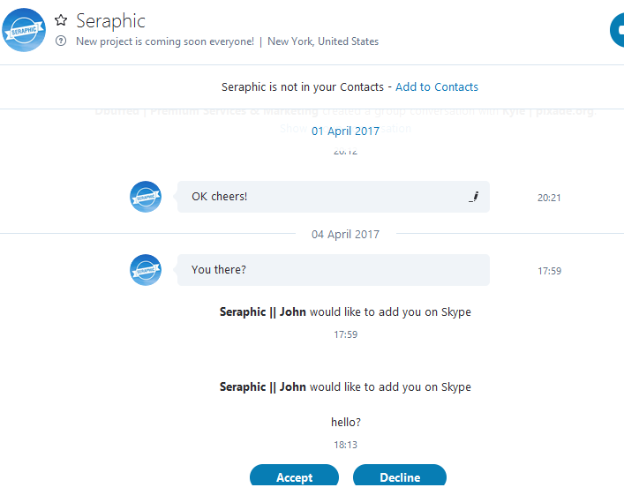The height and width of the screenshot is (495, 624).
Task: Click the question mark status icon
Action: [x=61, y=41]
